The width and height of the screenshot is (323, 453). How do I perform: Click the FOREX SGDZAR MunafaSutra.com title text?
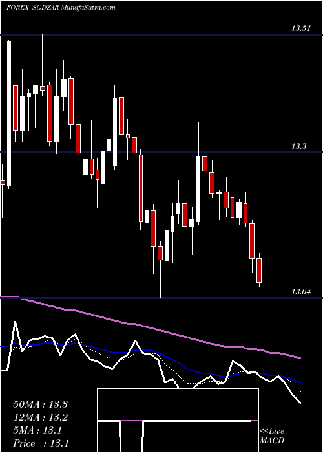(x=61, y=7)
